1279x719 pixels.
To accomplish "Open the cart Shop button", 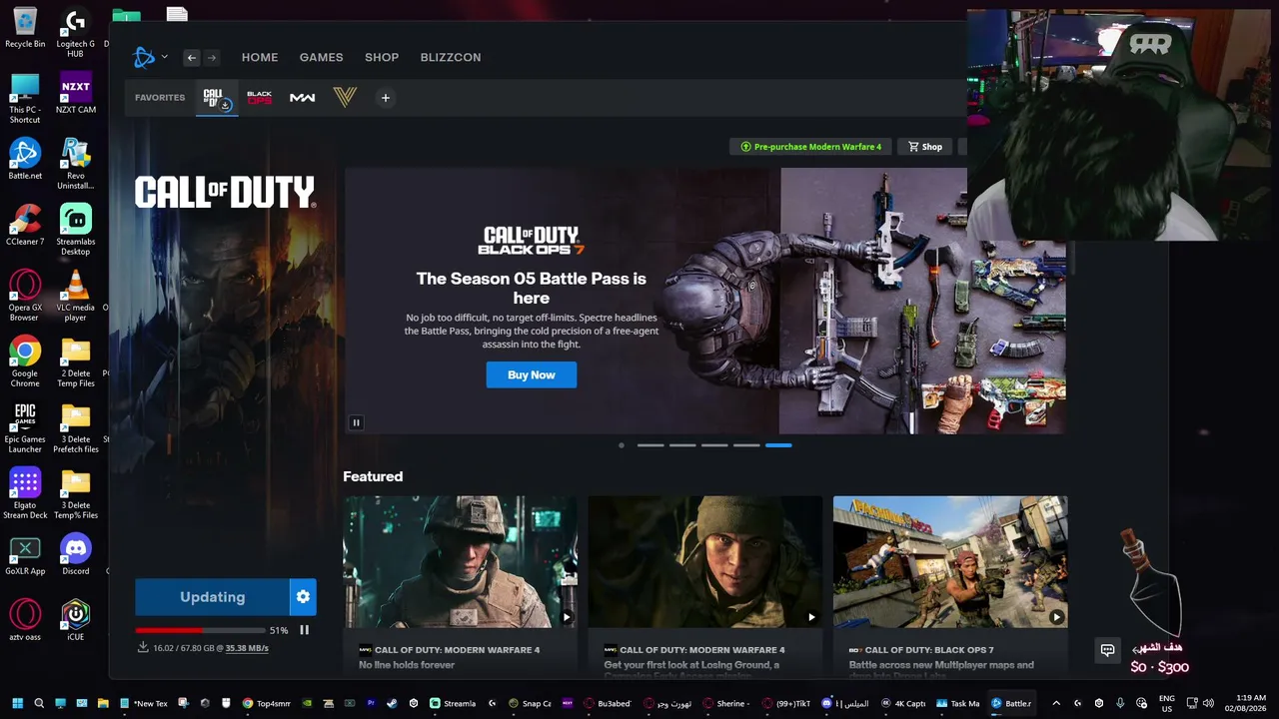I will tap(925, 147).
